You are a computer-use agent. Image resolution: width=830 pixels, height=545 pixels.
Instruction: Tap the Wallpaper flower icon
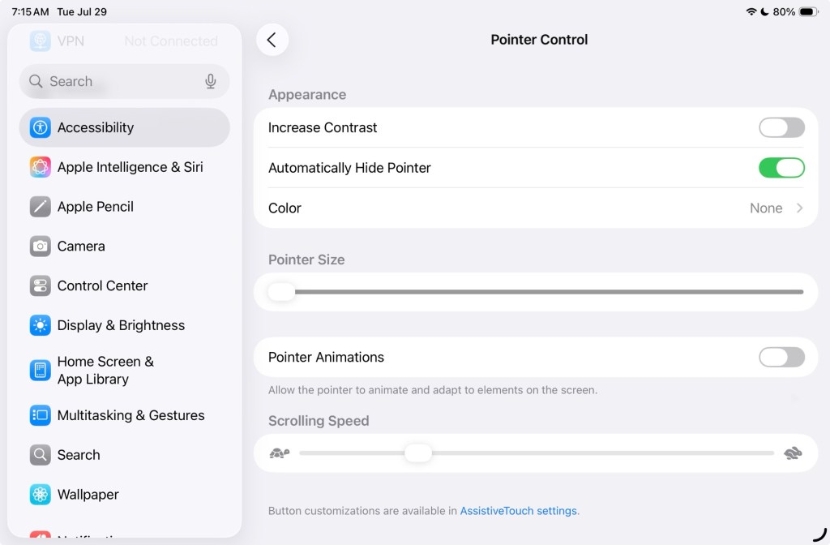(41, 495)
